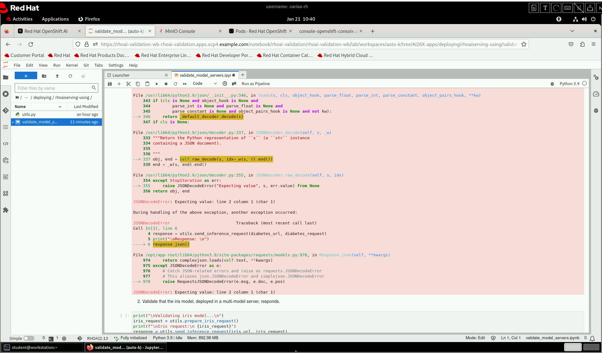
Task: Open the git button in the notebook toolbar
Action: coord(234,84)
